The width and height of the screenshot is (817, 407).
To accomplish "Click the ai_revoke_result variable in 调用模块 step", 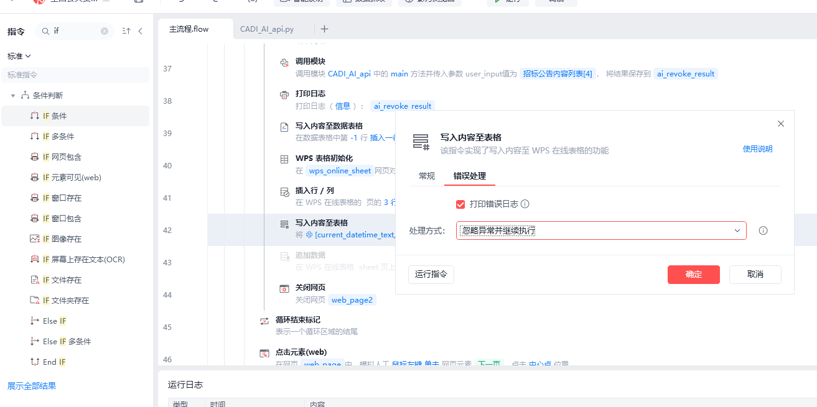I will 686,74.
